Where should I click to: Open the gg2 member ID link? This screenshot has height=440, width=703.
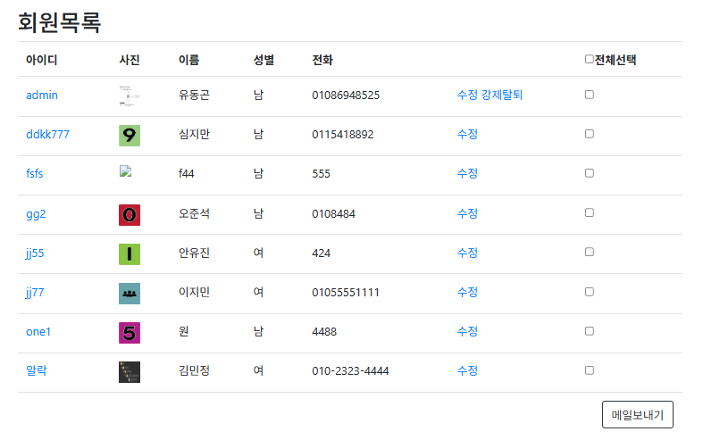36,213
